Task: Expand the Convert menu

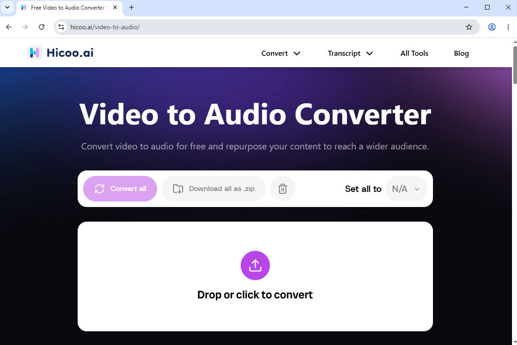Action: click(280, 53)
